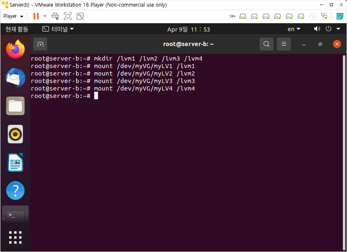347x252 pixels.
Task: Click the 'mount /dev/myVG/myLV3 /lvm3' line
Action: click(113, 81)
